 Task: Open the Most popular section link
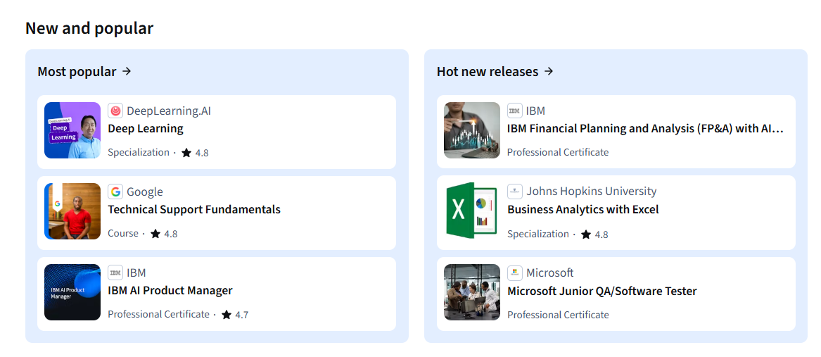click(84, 71)
